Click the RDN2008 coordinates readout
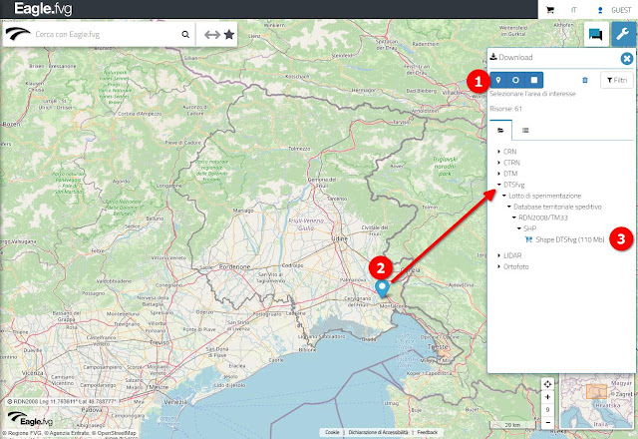 (63, 401)
